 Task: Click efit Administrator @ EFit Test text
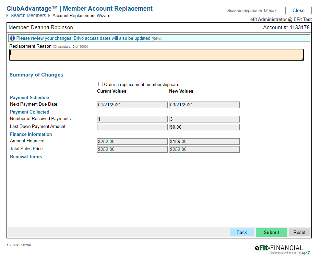point(281,20)
